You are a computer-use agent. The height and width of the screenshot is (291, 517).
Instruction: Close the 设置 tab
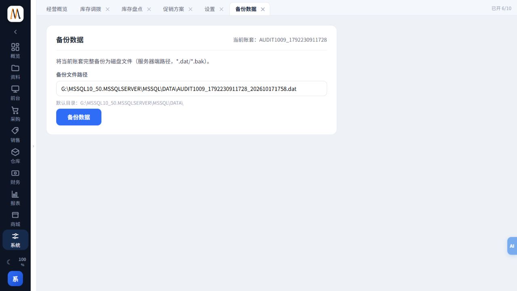pyautogui.click(x=221, y=9)
